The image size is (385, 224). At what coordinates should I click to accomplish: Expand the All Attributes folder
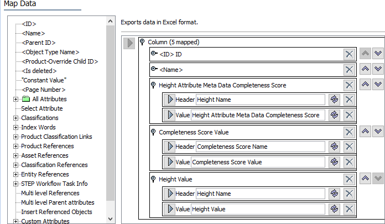click(x=15, y=99)
